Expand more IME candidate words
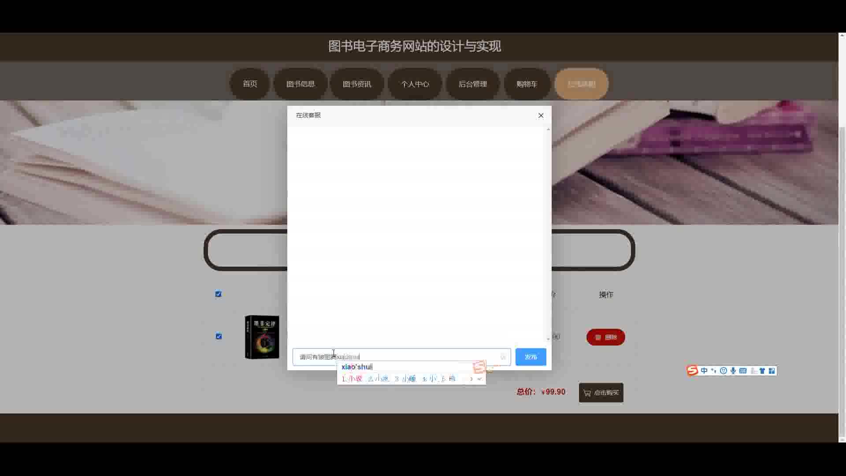The height and width of the screenshot is (476, 846). click(x=480, y=379)
